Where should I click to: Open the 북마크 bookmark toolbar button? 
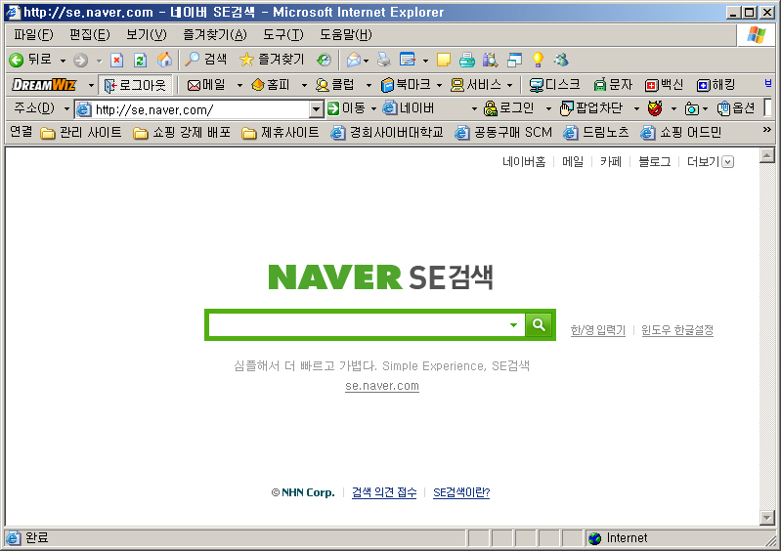(406, 85)
